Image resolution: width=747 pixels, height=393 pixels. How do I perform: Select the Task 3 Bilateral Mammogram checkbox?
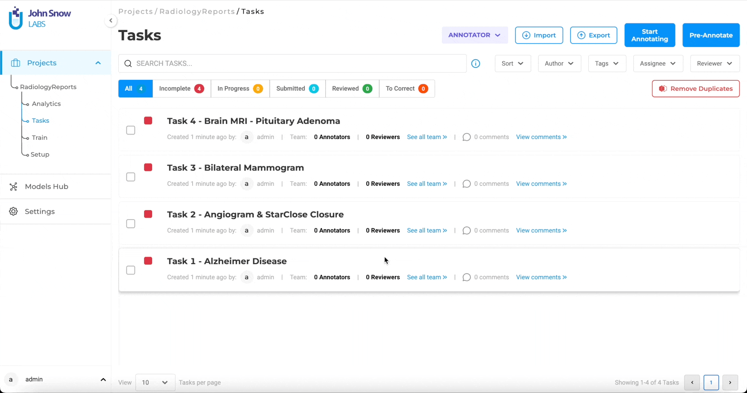pyautogui.click(x=131, y=177)
